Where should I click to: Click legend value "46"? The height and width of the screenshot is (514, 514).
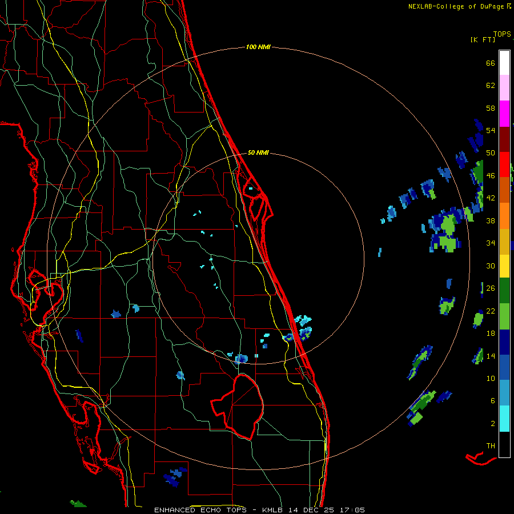point(491,176)
